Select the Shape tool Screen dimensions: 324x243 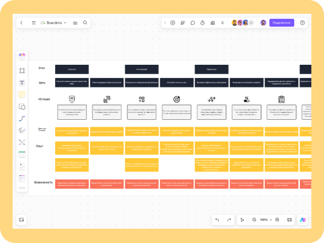coord(22,107)
